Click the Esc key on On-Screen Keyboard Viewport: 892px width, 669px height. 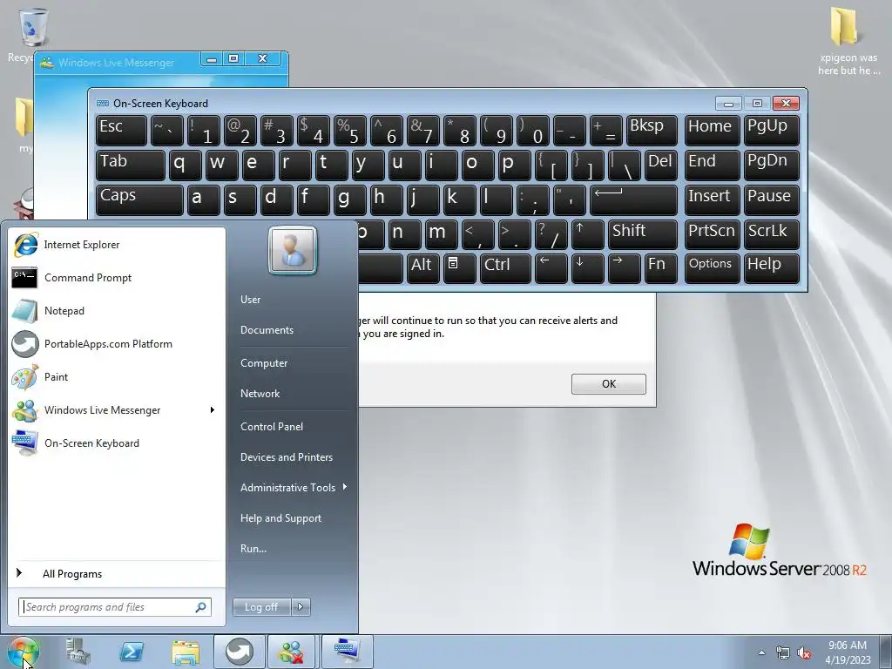121,131
